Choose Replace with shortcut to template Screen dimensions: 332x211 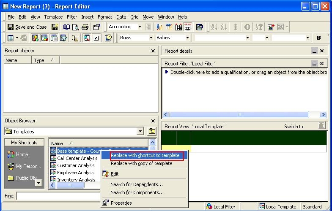[x=145, y=155]
